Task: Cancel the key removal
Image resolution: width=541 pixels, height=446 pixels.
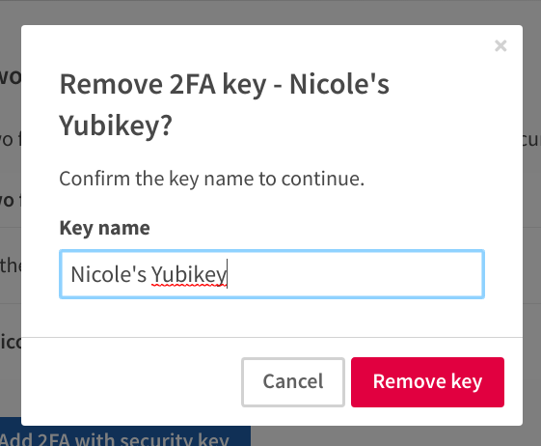Action: point(293,382)
